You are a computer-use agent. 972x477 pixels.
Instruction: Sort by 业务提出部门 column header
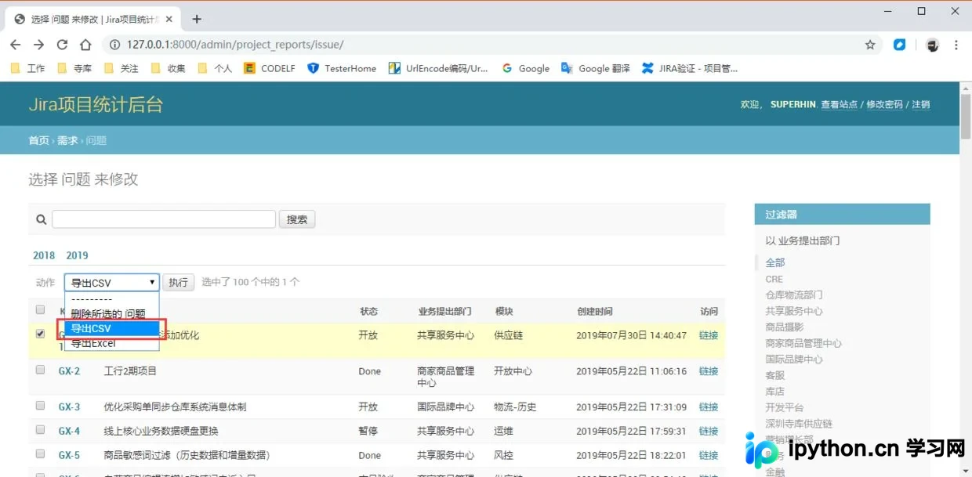pos(444,312)
